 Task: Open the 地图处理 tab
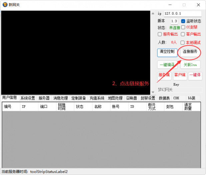[x=115, y=98]
